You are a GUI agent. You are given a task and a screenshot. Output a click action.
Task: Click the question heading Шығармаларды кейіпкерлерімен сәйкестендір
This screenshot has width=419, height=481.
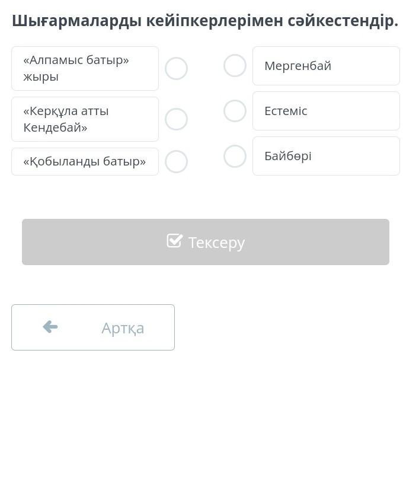pyautogui.click(x=205, y=21)
